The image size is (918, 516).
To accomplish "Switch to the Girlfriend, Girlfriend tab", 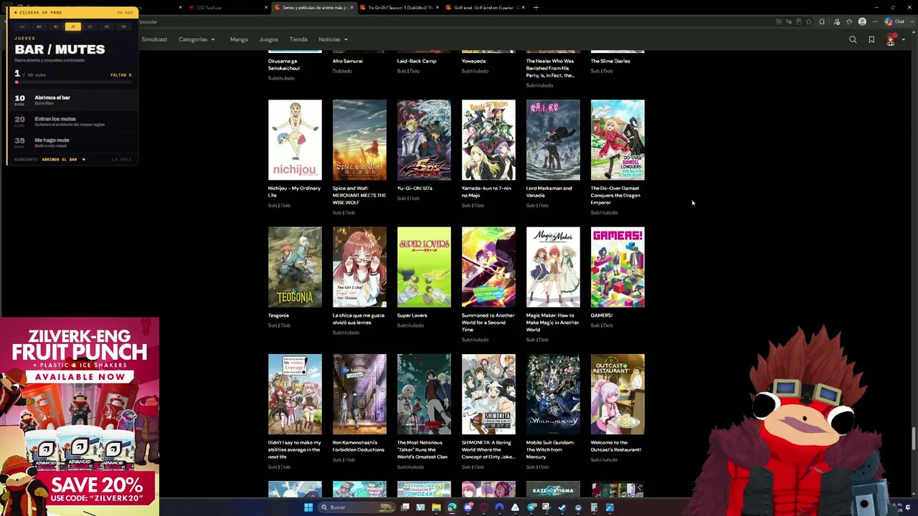I will coord(485,7).
